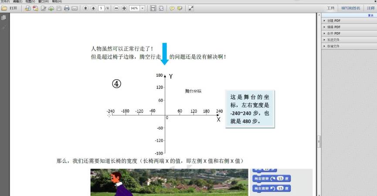The image size is (377, 196).
Task: Click the fit width scrolling mode icon
Action: 153,8
